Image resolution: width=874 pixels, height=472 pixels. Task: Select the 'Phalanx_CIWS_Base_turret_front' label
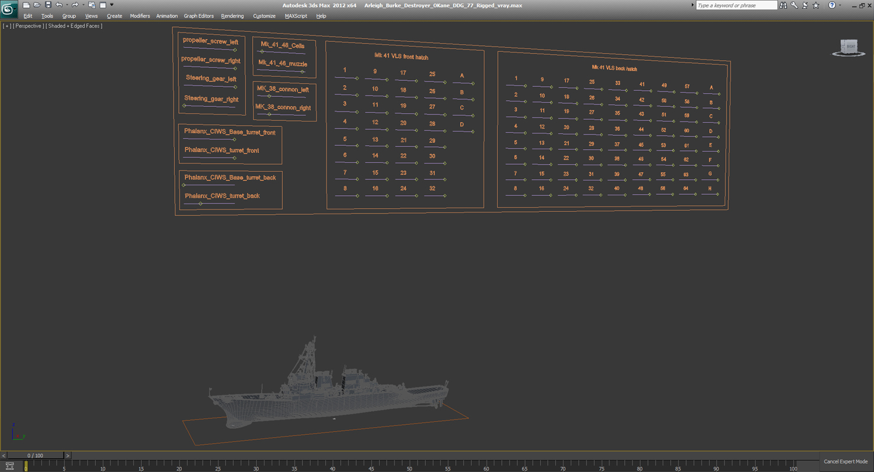pyautogui.click(x=230, y=132)
